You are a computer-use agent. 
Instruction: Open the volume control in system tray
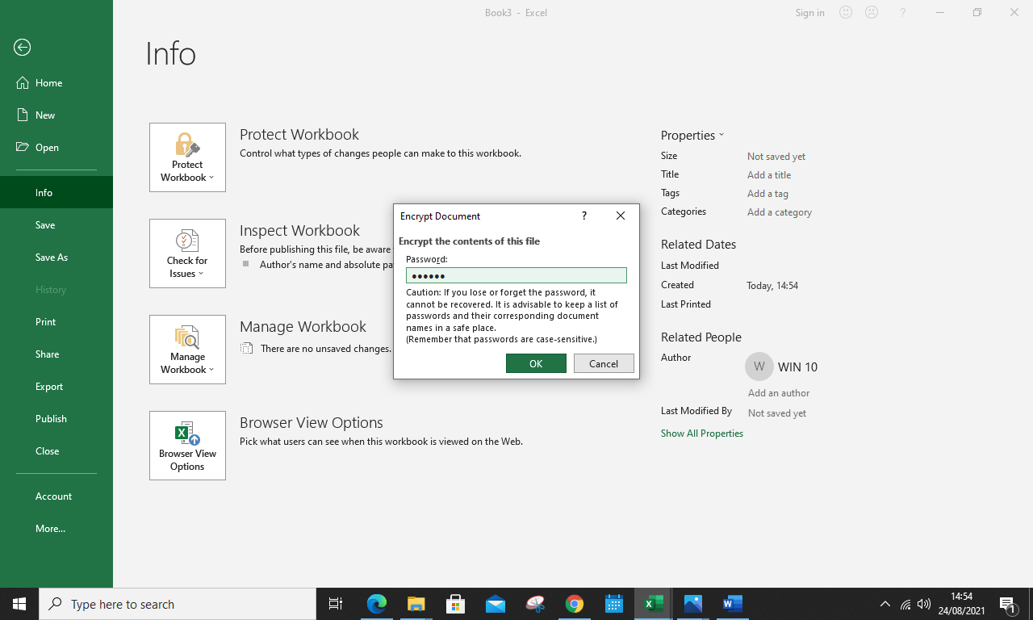click(x=924, y=604)
